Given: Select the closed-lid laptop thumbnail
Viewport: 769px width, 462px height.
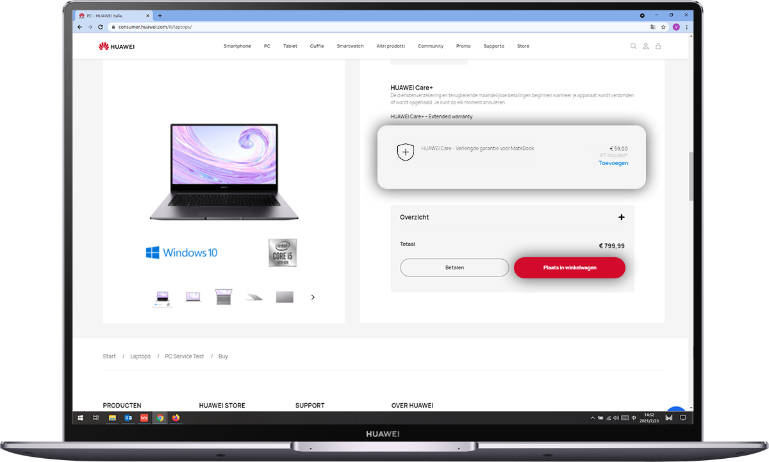Looking at the screenshot, I should pyautogui.click(x=285, y=297).
